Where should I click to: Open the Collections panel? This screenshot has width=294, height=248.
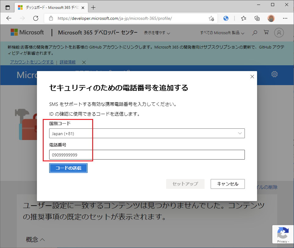257,18
